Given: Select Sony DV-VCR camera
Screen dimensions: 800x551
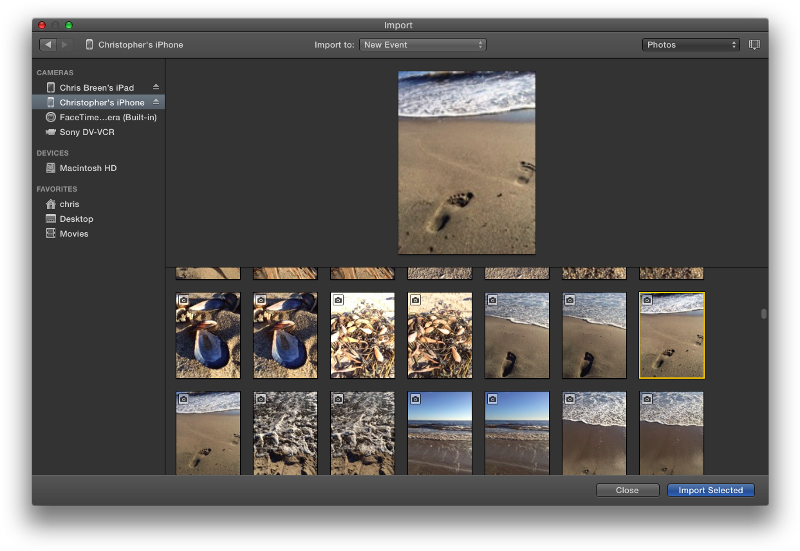Looking at the screenshot, I should point(98,132).
